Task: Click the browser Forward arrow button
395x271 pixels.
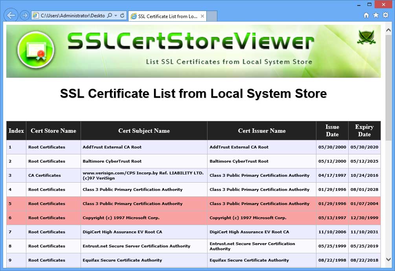Action: [24, 15]
